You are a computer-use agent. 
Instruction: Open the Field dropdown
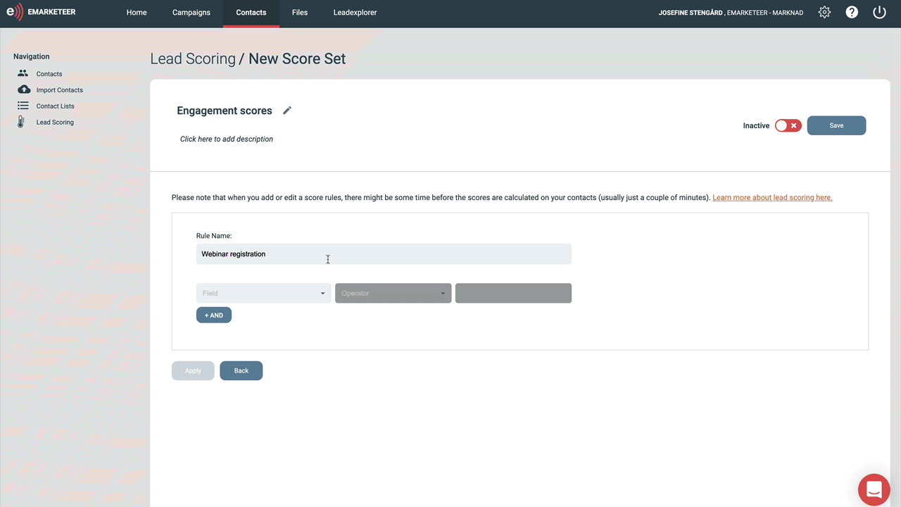[x=263, y=293]
